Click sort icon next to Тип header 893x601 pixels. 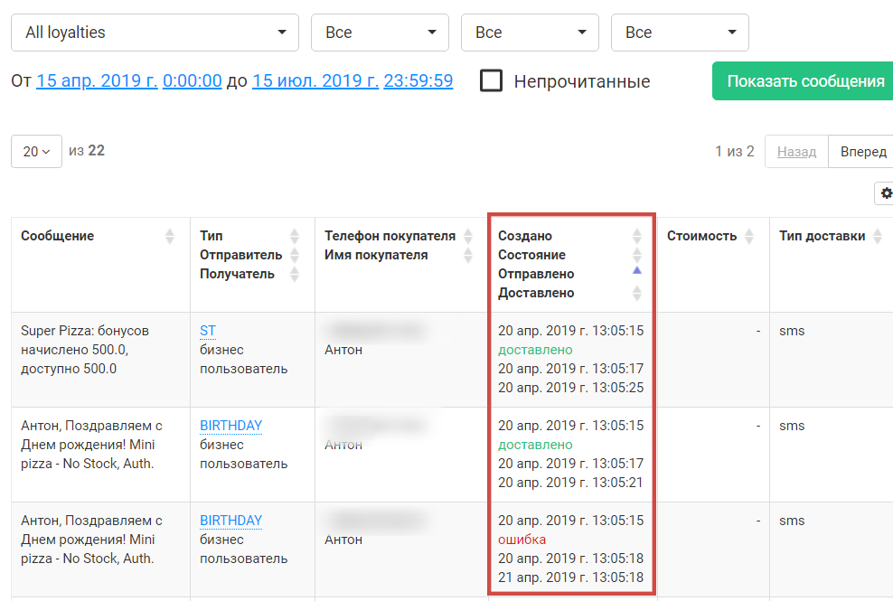pyautogui.click(x=294, y=236)
